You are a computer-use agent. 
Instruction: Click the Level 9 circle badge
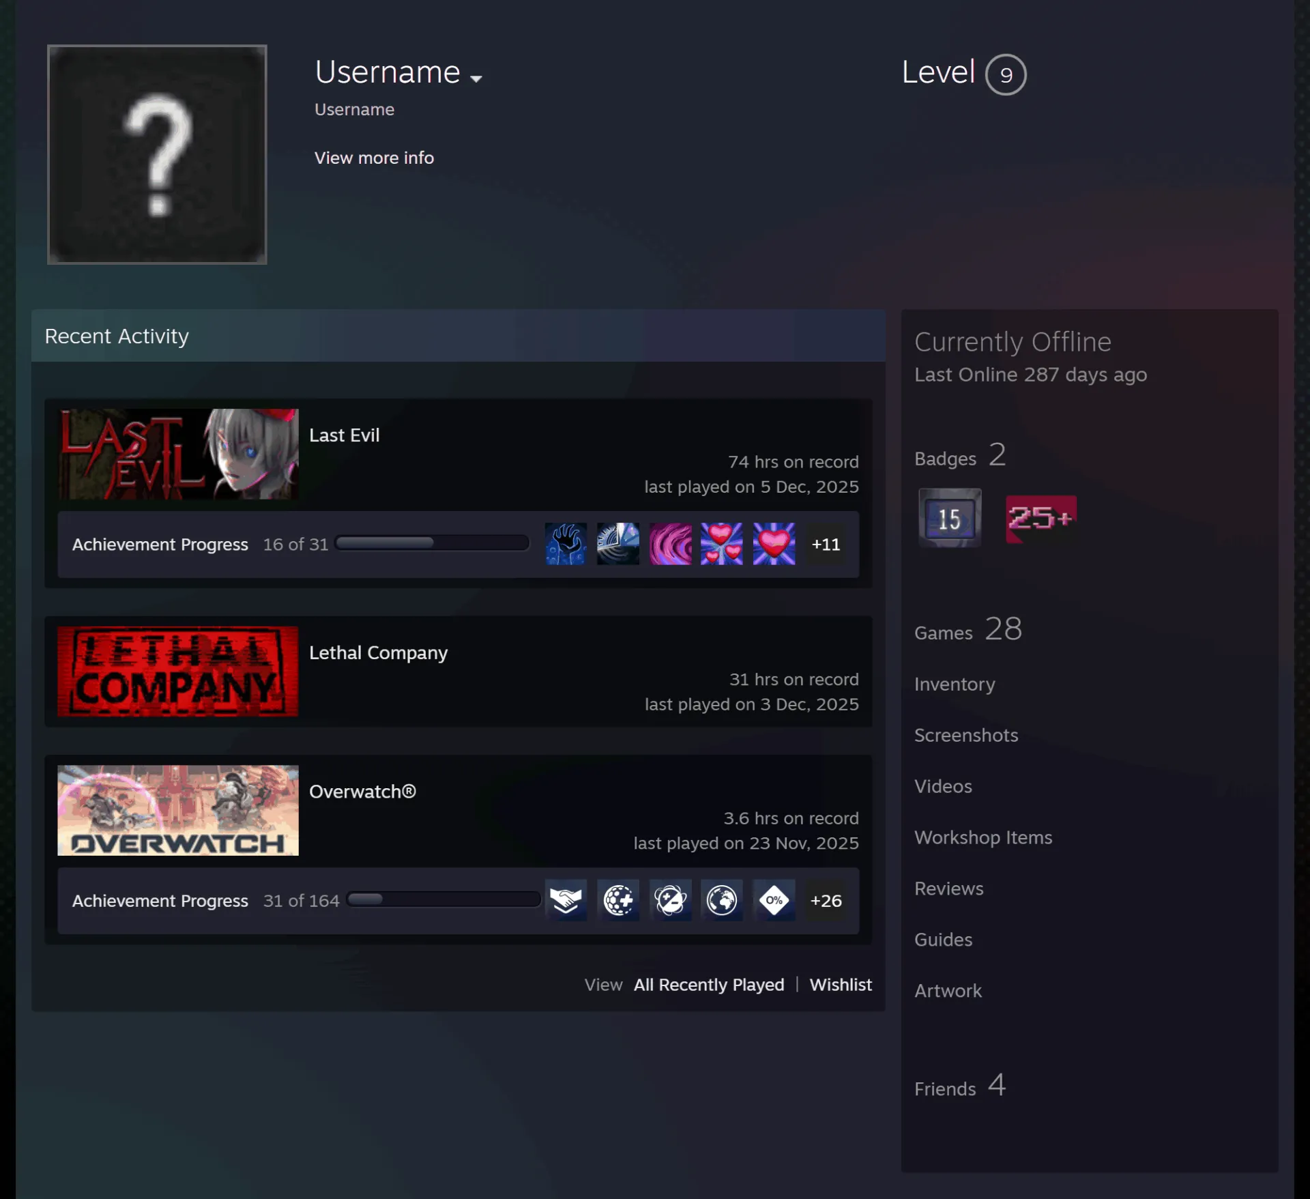tap(1006, 74)
